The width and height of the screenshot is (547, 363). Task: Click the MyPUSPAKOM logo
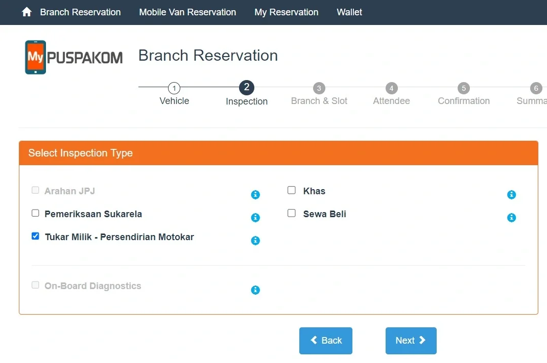[74, 57]
